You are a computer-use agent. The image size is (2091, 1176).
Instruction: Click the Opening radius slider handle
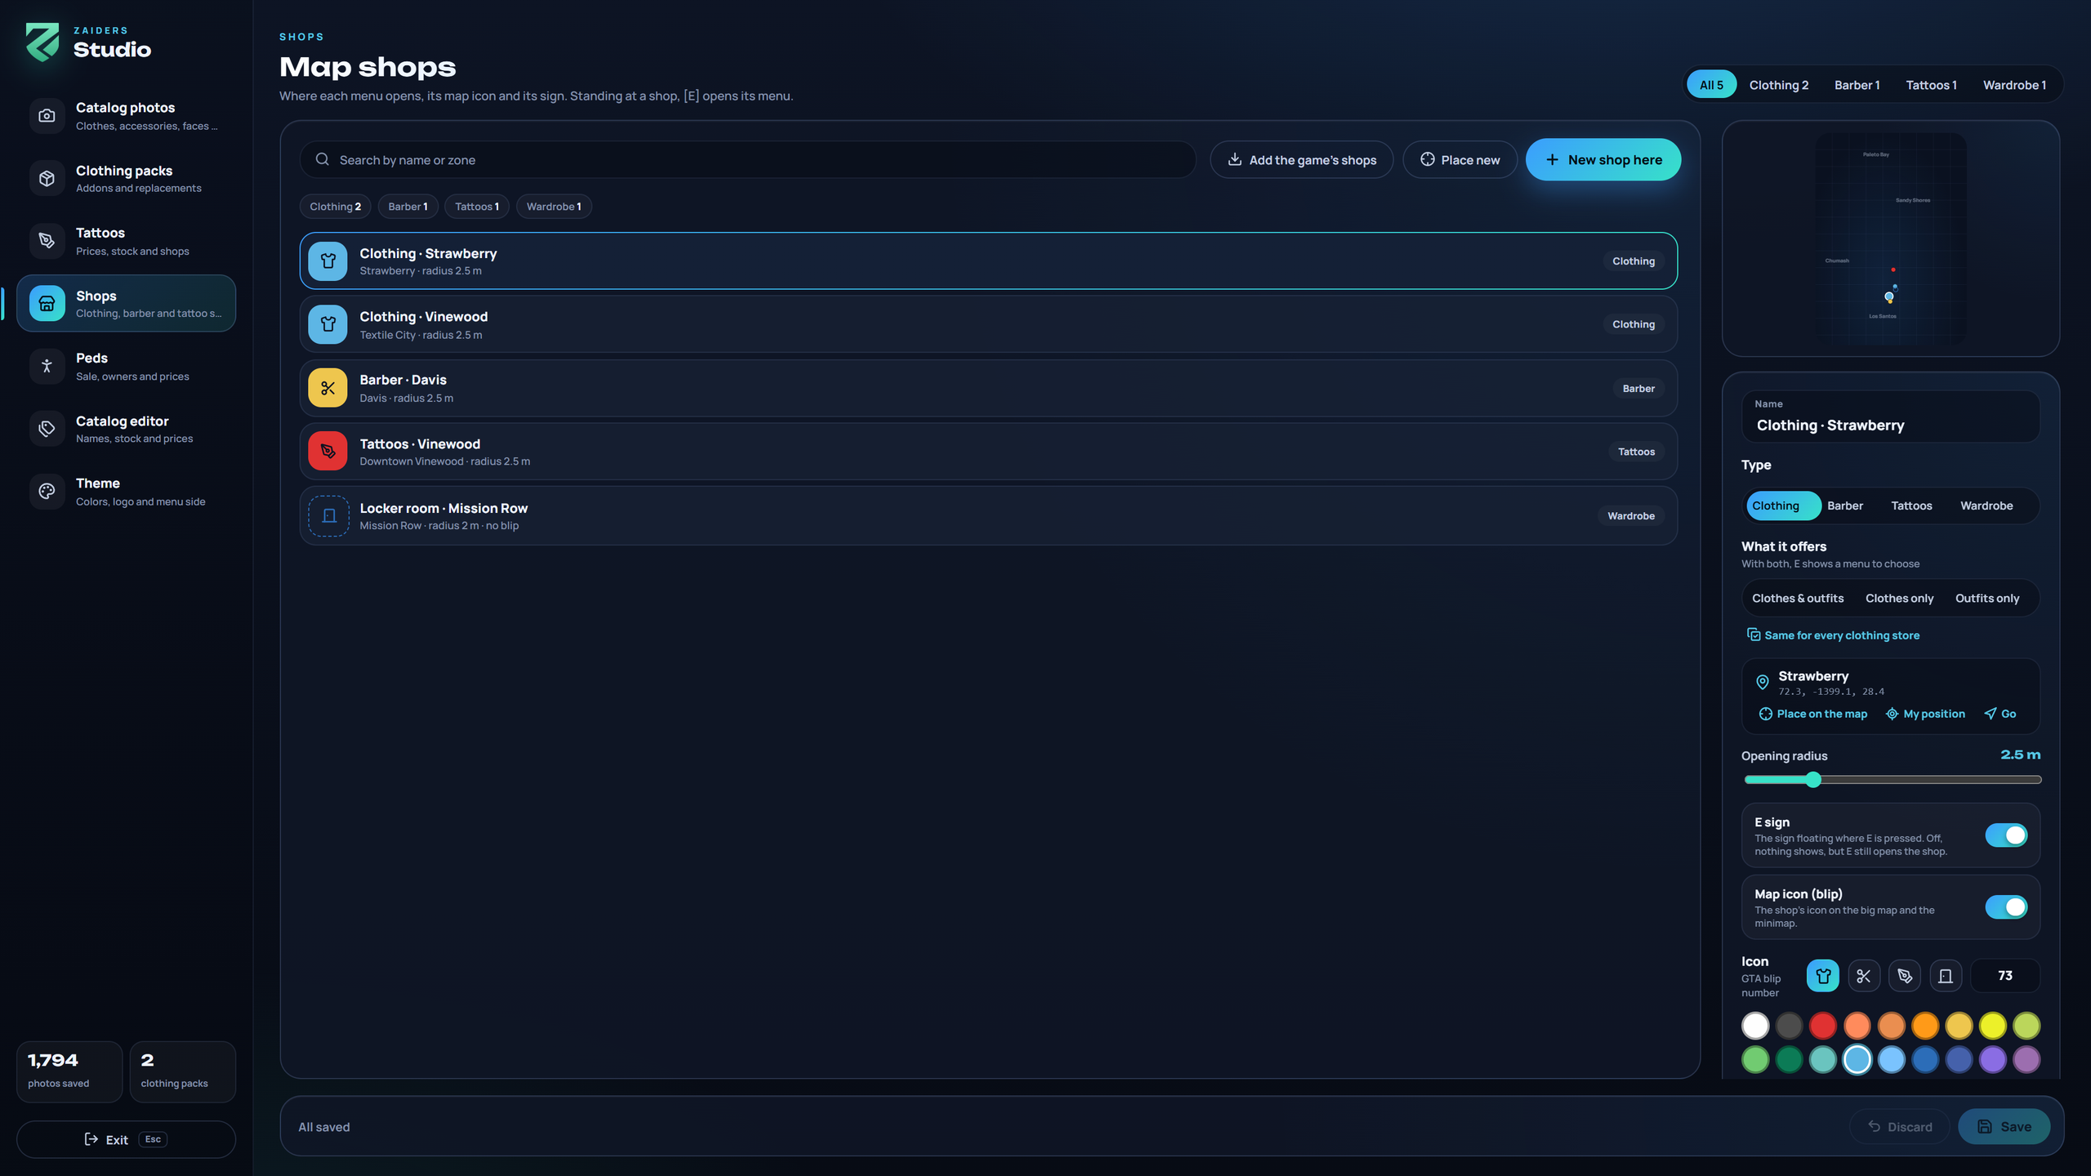(x=1813, y=780)
